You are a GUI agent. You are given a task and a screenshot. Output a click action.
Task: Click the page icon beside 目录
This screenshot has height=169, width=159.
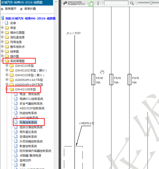click(7, 23)
